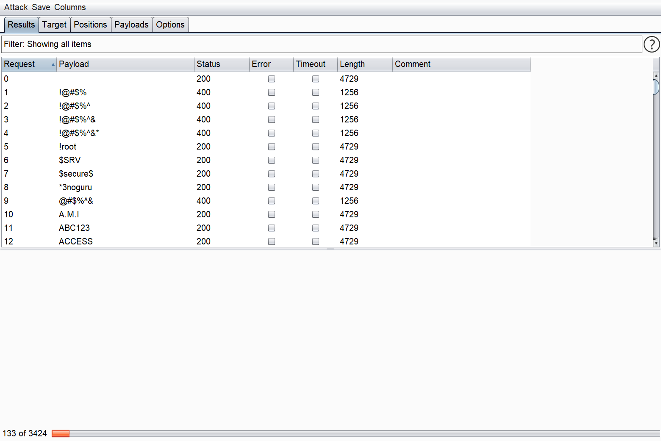Click the help question mark icon

(x=651, y=44)
